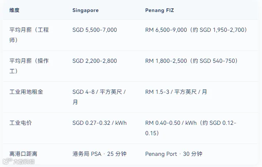Click the RM 1.5-3 rent cell
The image size is (262, 167).
pyautogui.click(x=176, y=92)
